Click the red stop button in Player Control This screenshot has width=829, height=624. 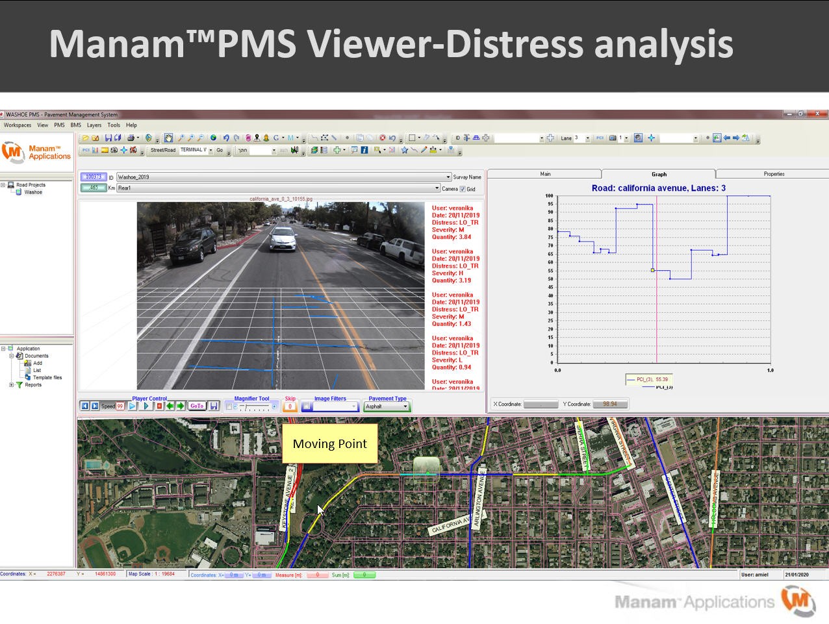[159, 406]
